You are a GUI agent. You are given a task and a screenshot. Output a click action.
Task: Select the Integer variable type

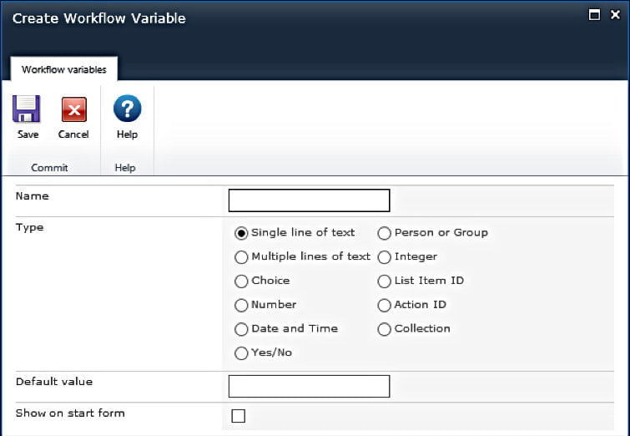tap(384, 257)
